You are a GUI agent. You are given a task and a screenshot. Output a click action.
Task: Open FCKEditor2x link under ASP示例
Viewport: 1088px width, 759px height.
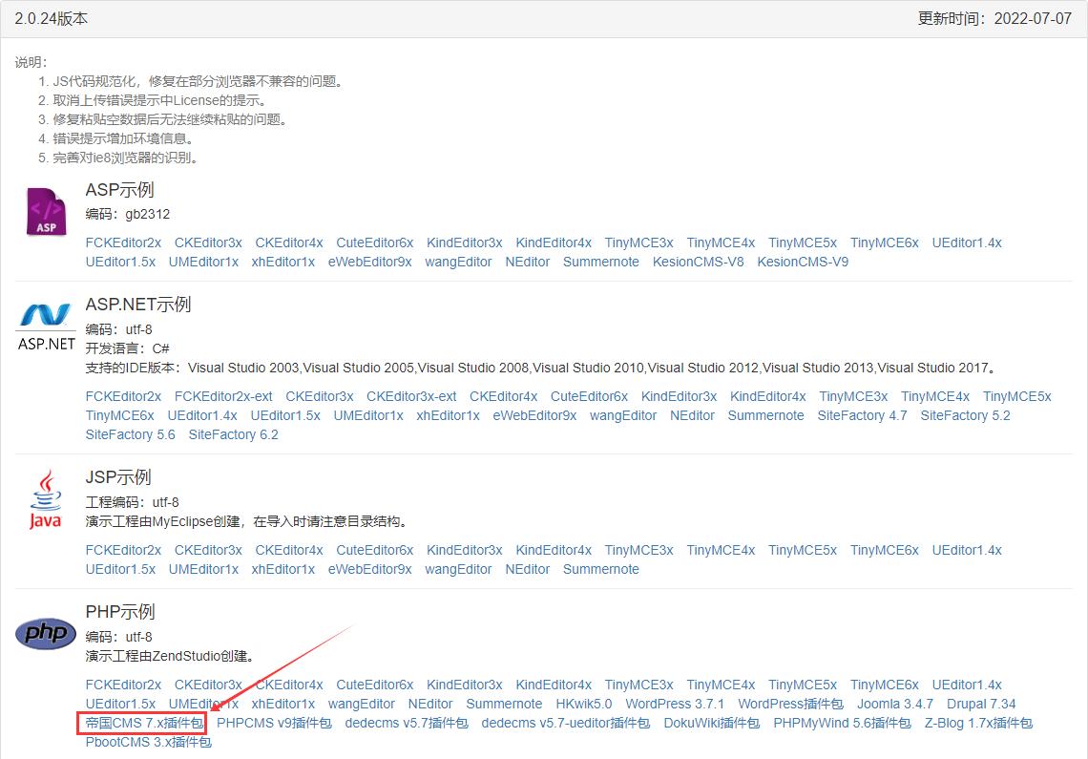tap(123, 243)
